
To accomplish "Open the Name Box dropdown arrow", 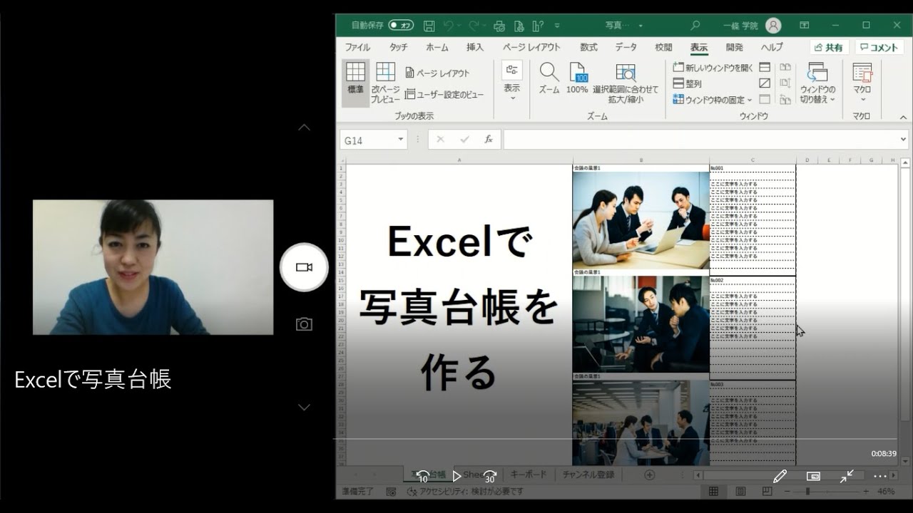I will click(401, 140).
